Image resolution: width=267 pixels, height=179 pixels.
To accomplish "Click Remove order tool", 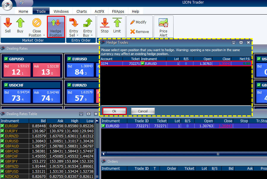I will [x=140, y=32].
